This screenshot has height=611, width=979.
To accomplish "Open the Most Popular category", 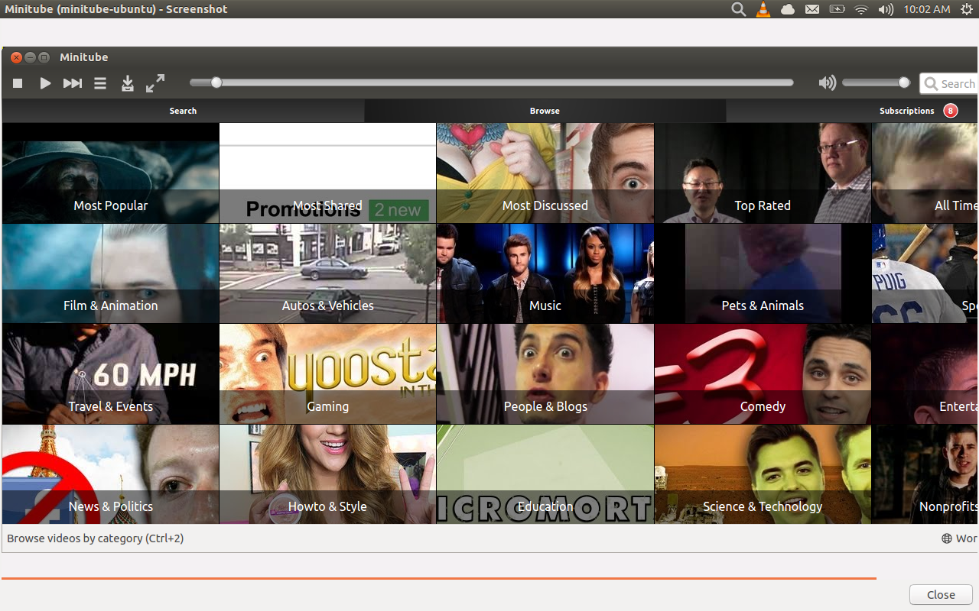I will click(x=110, y=173).
